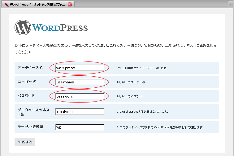The width and height of the screenshot is (234, 156).
Task: Click the 作成する submit button
Action: [x=25, y=142]
